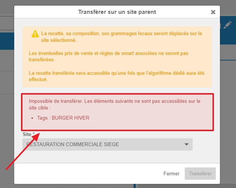Click the RESTAURATION COMMERCIALE SIEGE value
The width and height of the screenshot is (236, 188).
click(73, 144)
